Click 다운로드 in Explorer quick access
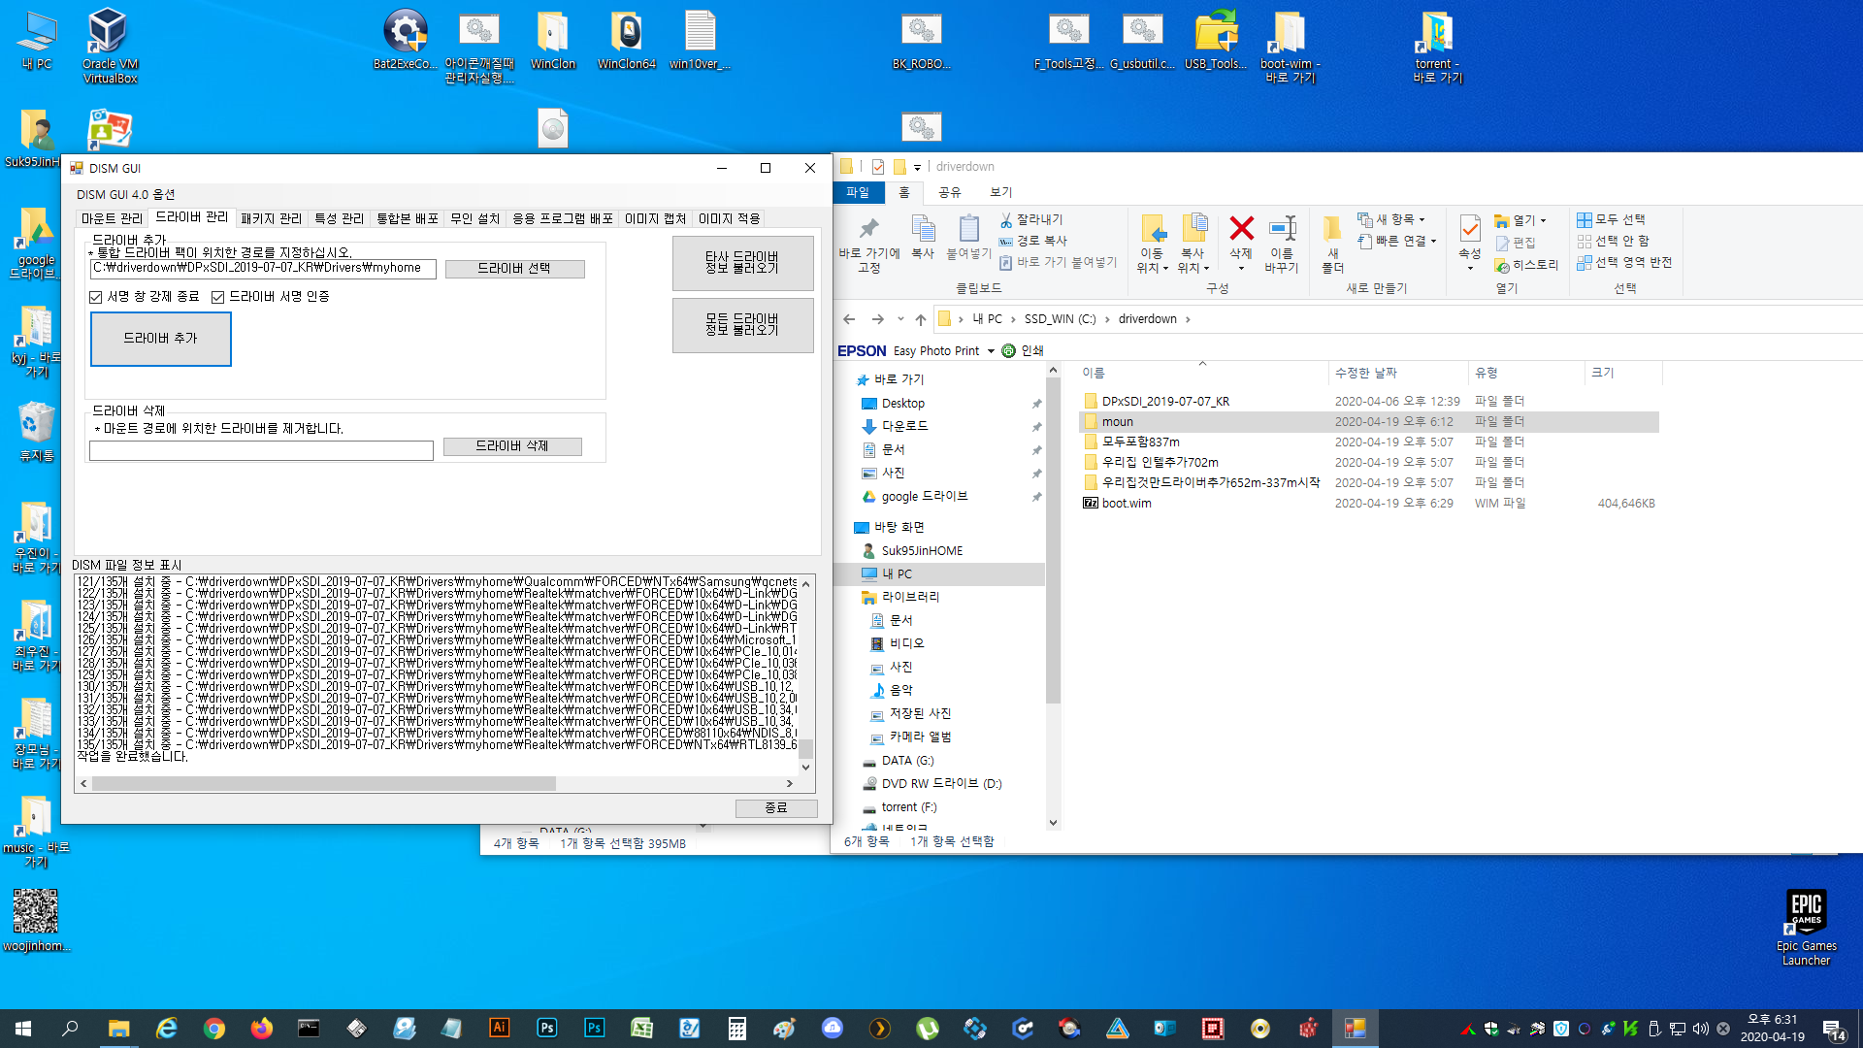Screen dimensions: 1863x1048 tap(904, 426)
